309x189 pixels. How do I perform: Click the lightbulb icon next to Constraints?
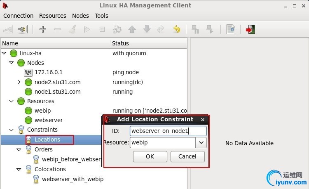point(21,130)
